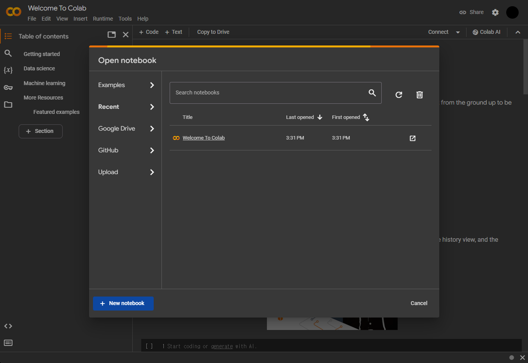Open Welcome To Colab in new tab icon
Viewport: 528px width, 363px height.
[413, 138]
